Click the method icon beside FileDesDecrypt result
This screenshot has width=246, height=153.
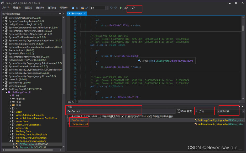pyautogui.click(x=69, y=124)
